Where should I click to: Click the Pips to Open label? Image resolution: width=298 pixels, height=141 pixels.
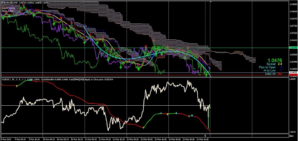(267, 67)
